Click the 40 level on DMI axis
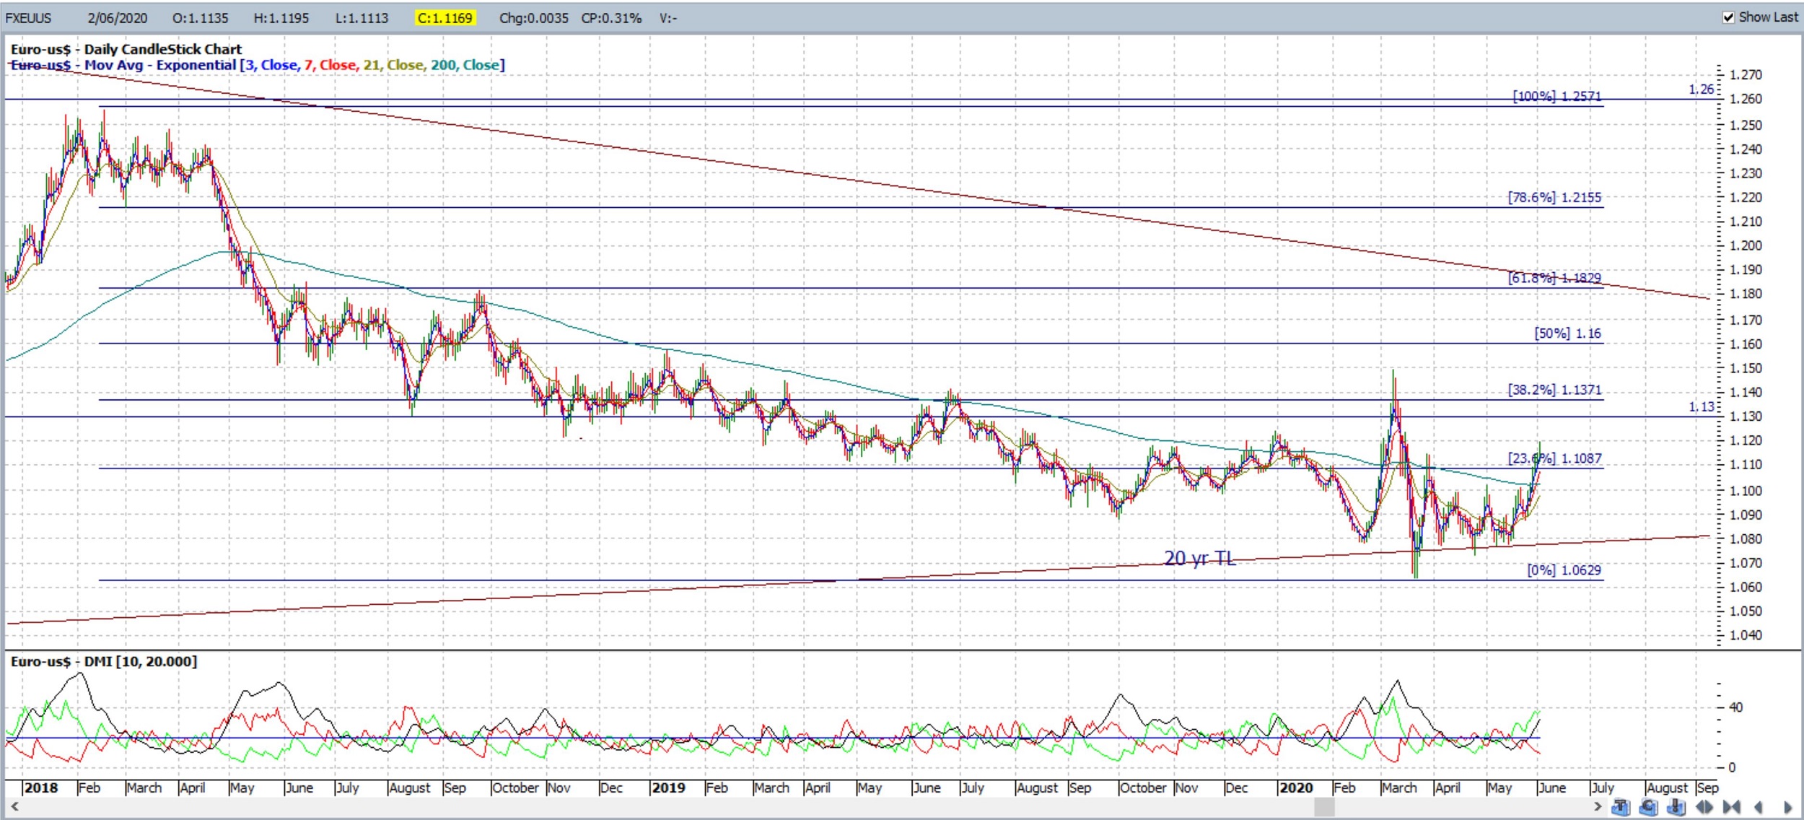The width and height of the screenshot is (1804, 820). pyautogui.click(x=1736, y=707)
